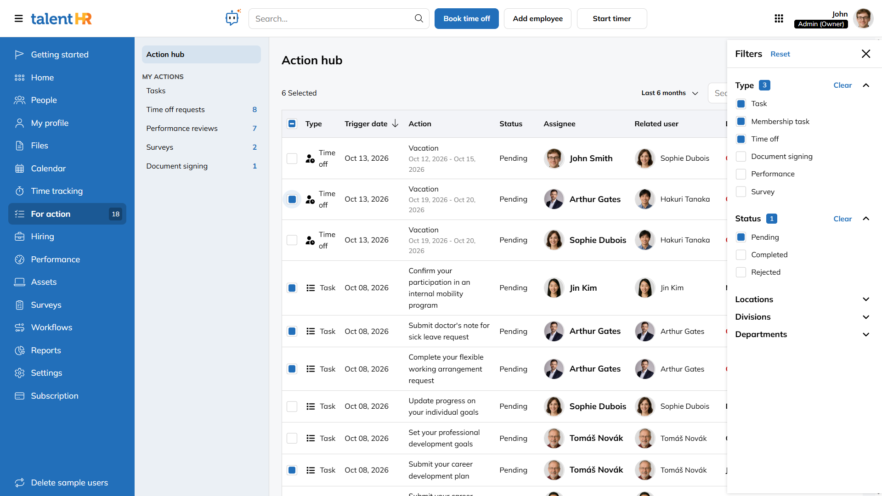Click Delete sample users
Image resolution: width=882 pixels, height=496 pixels.
tap(67, 483)
